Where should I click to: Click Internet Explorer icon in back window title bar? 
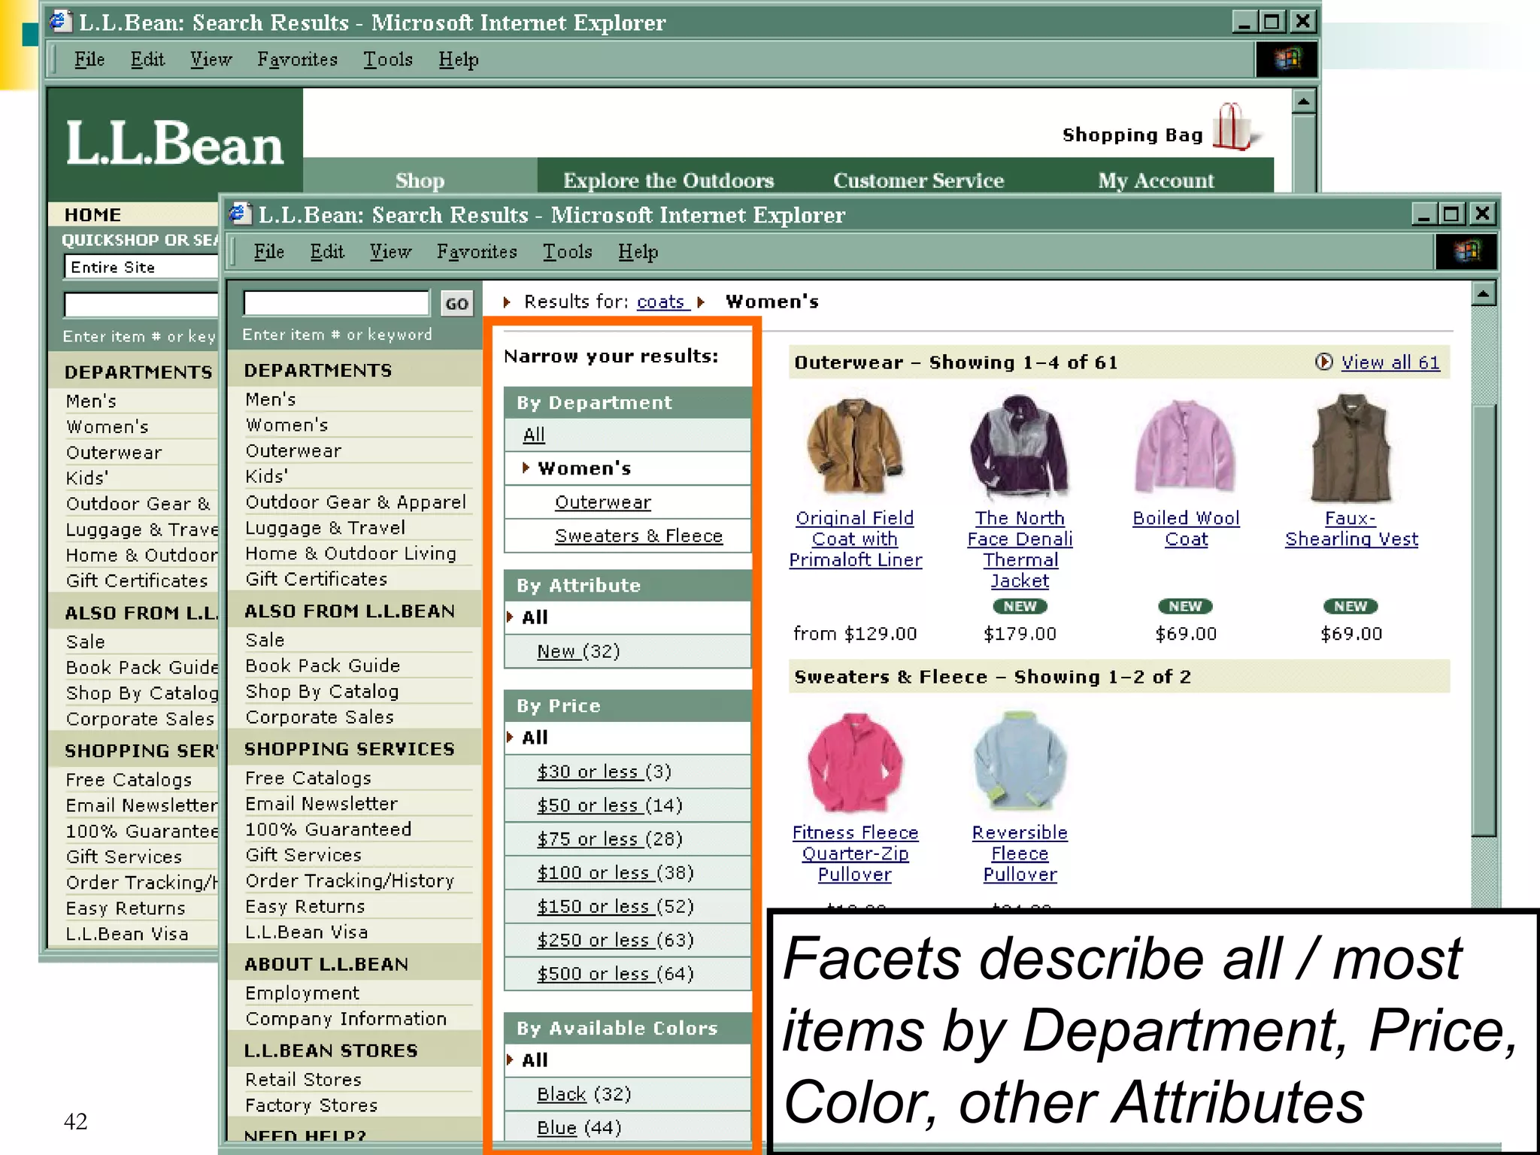60,21
